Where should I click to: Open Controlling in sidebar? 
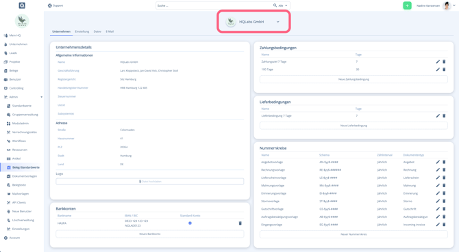(16, 88)
